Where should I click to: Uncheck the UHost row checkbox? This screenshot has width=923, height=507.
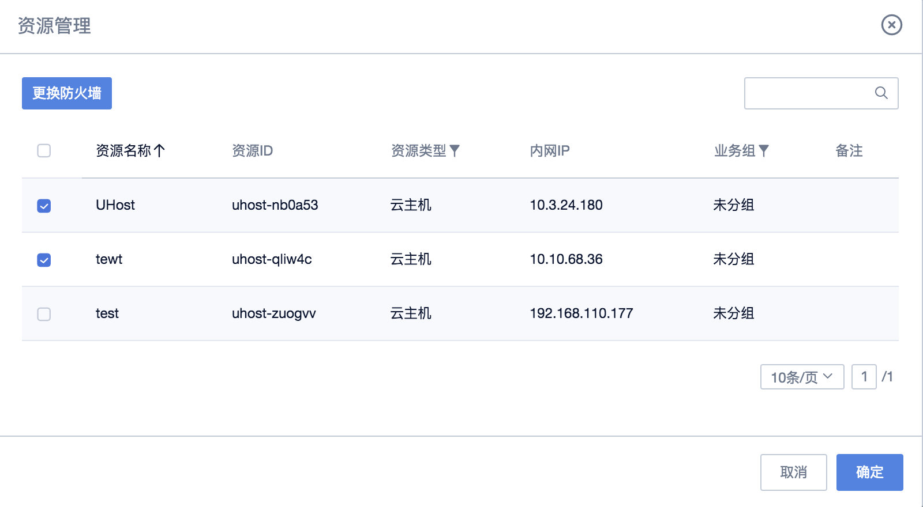click(44, 206)
